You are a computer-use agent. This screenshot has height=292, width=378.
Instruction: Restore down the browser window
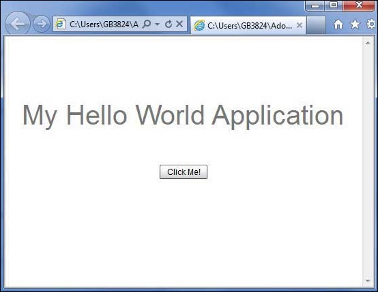point(334,5)
